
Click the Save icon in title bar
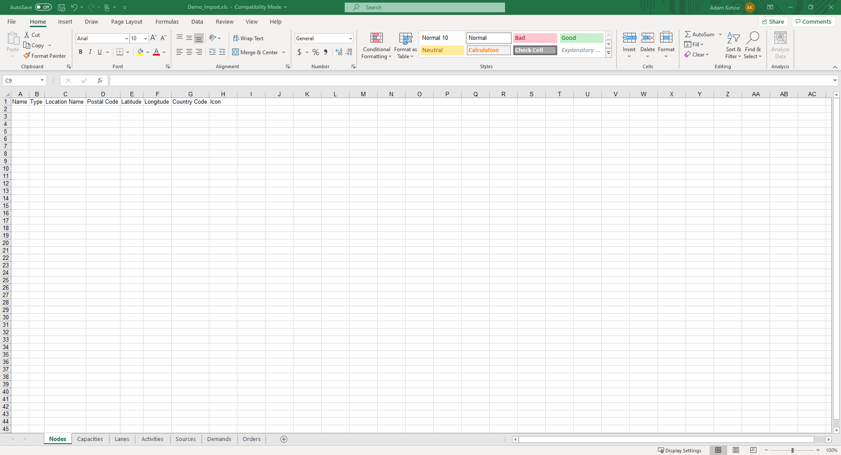62,7
